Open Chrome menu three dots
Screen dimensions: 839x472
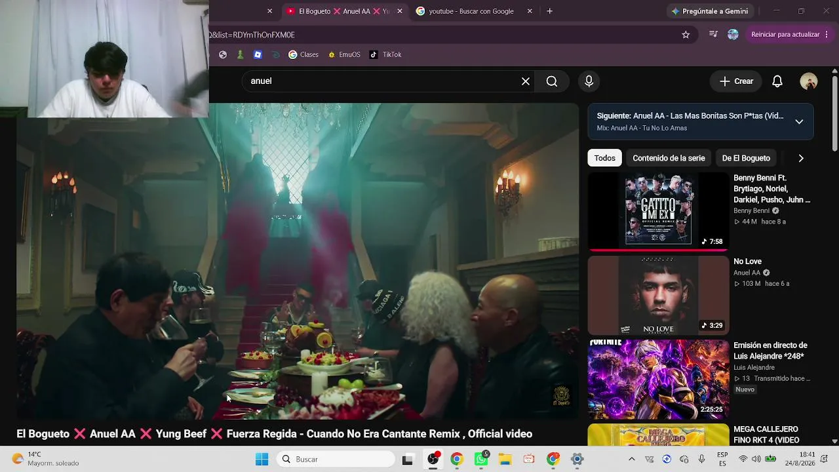(827, 35)
